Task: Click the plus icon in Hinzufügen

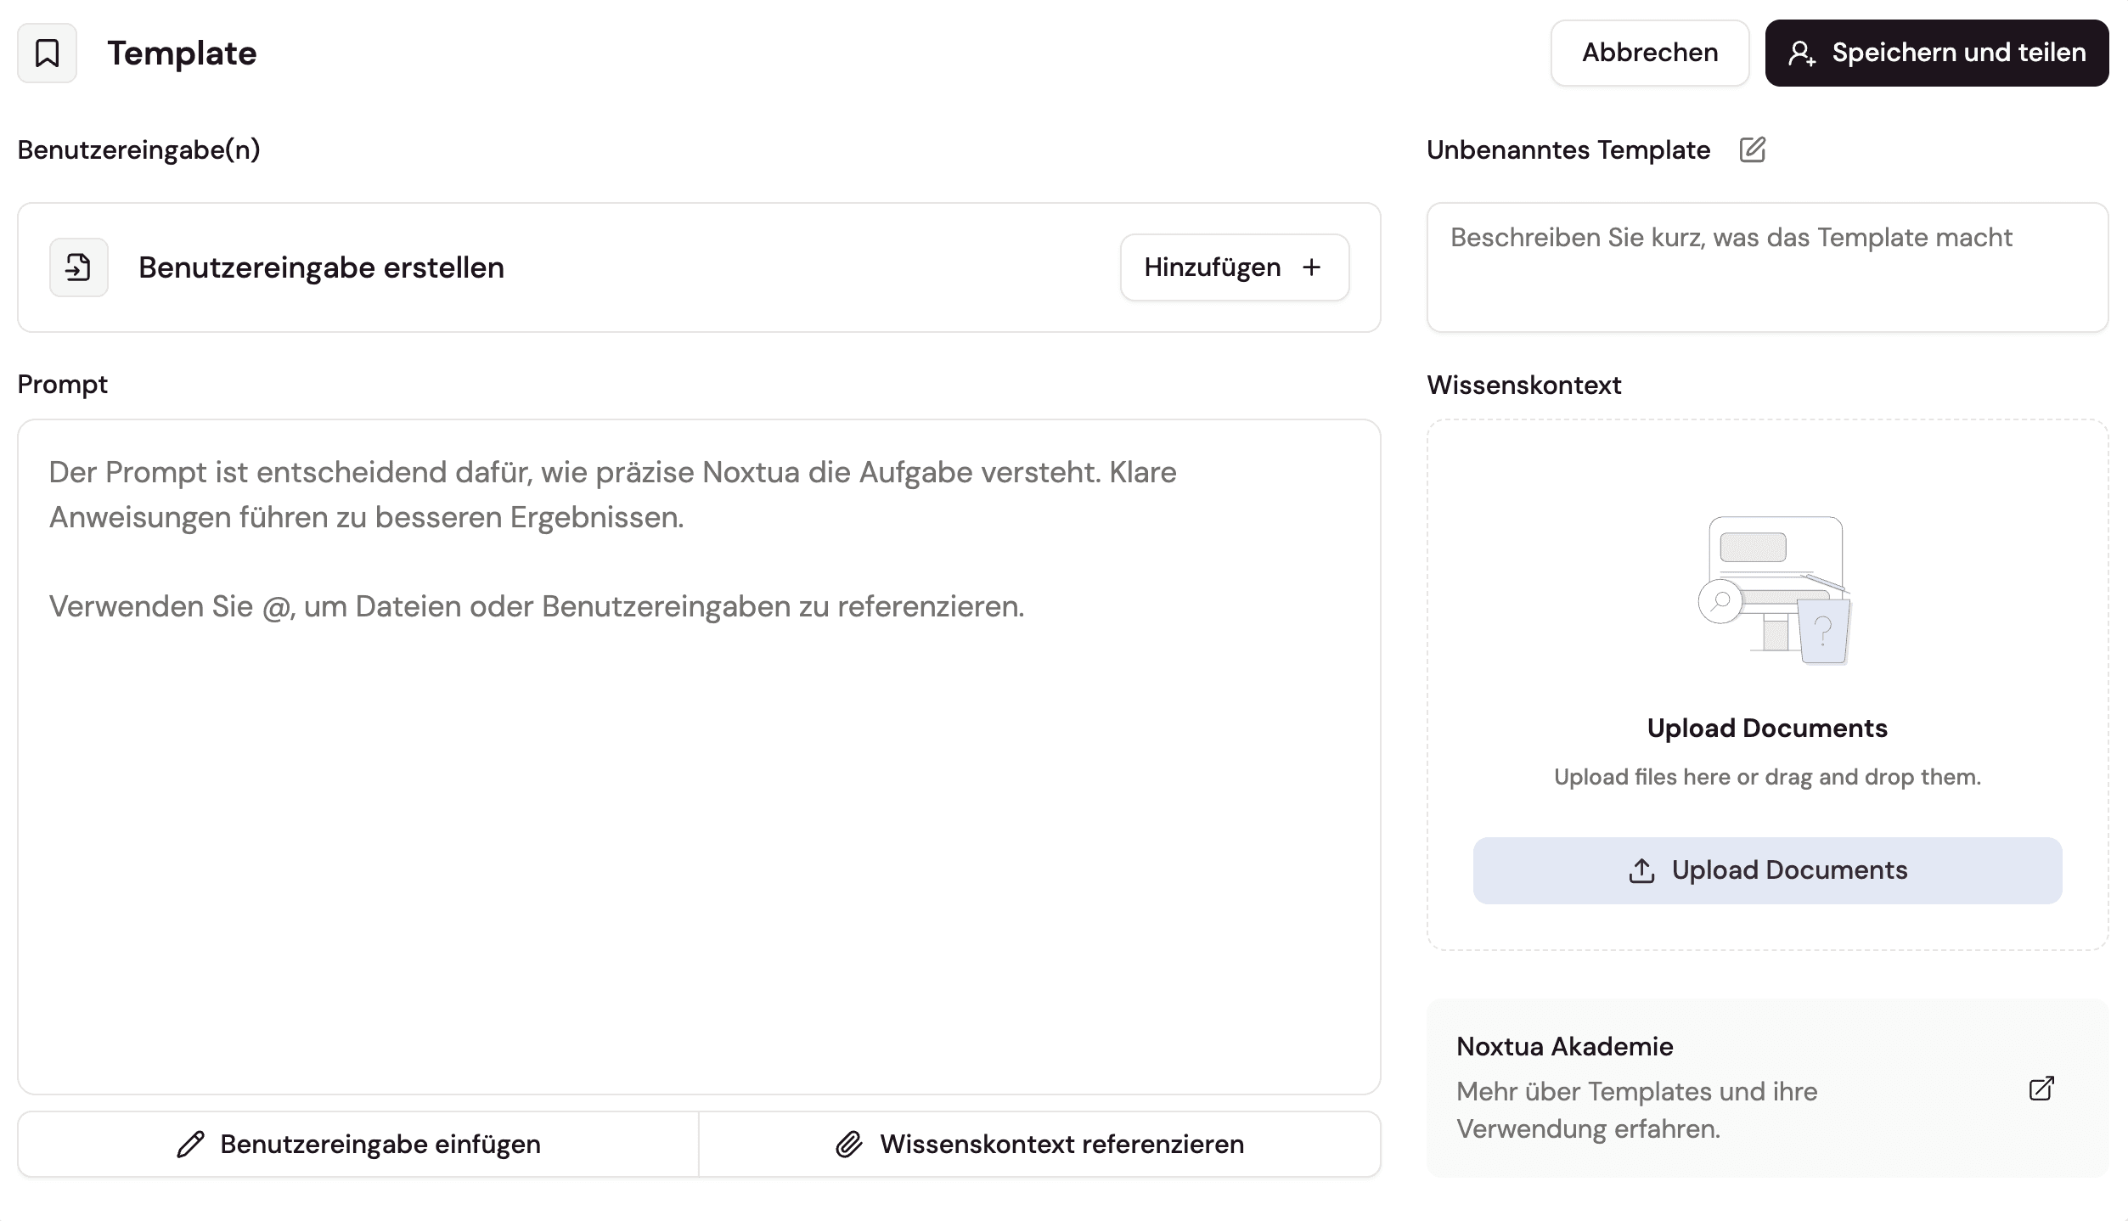Action: (x=1311, y=267)
